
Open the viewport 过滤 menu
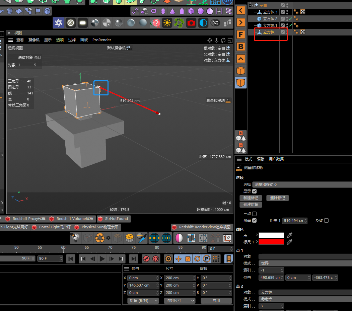(x=72, y=40)
